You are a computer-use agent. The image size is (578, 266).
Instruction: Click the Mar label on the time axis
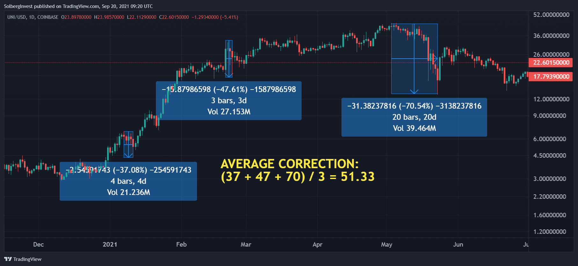click(246, 244)
